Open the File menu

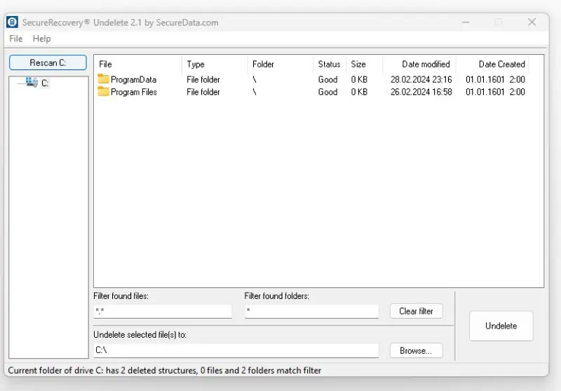pos(15,39)
